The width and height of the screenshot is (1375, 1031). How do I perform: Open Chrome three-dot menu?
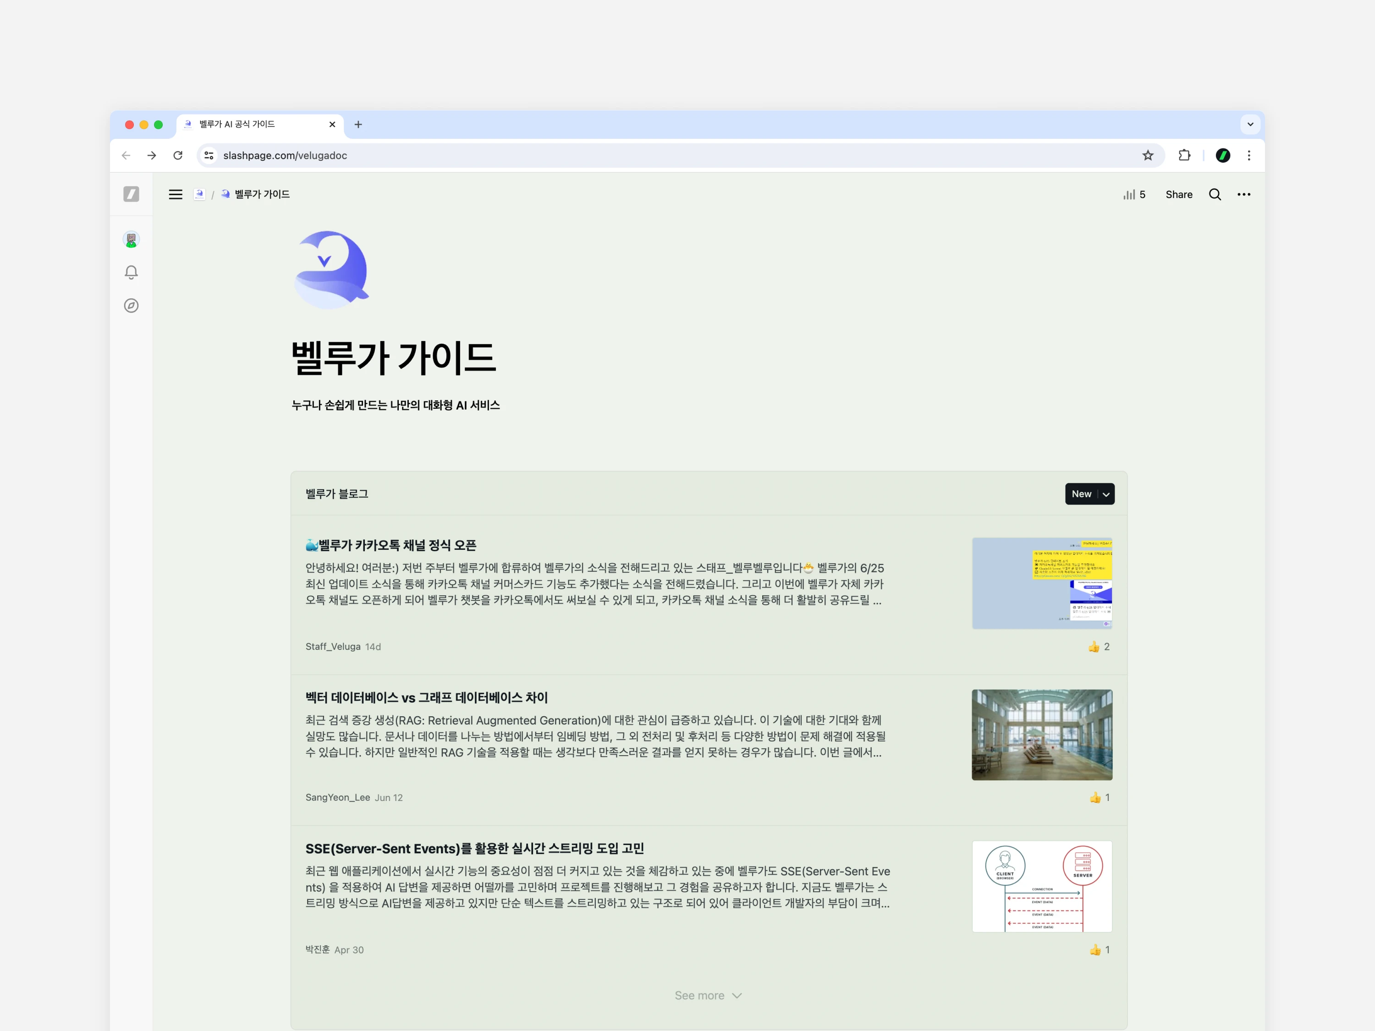point(1249,155)
